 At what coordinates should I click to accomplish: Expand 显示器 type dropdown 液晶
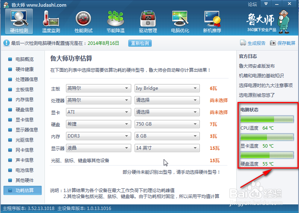(98, 148)
